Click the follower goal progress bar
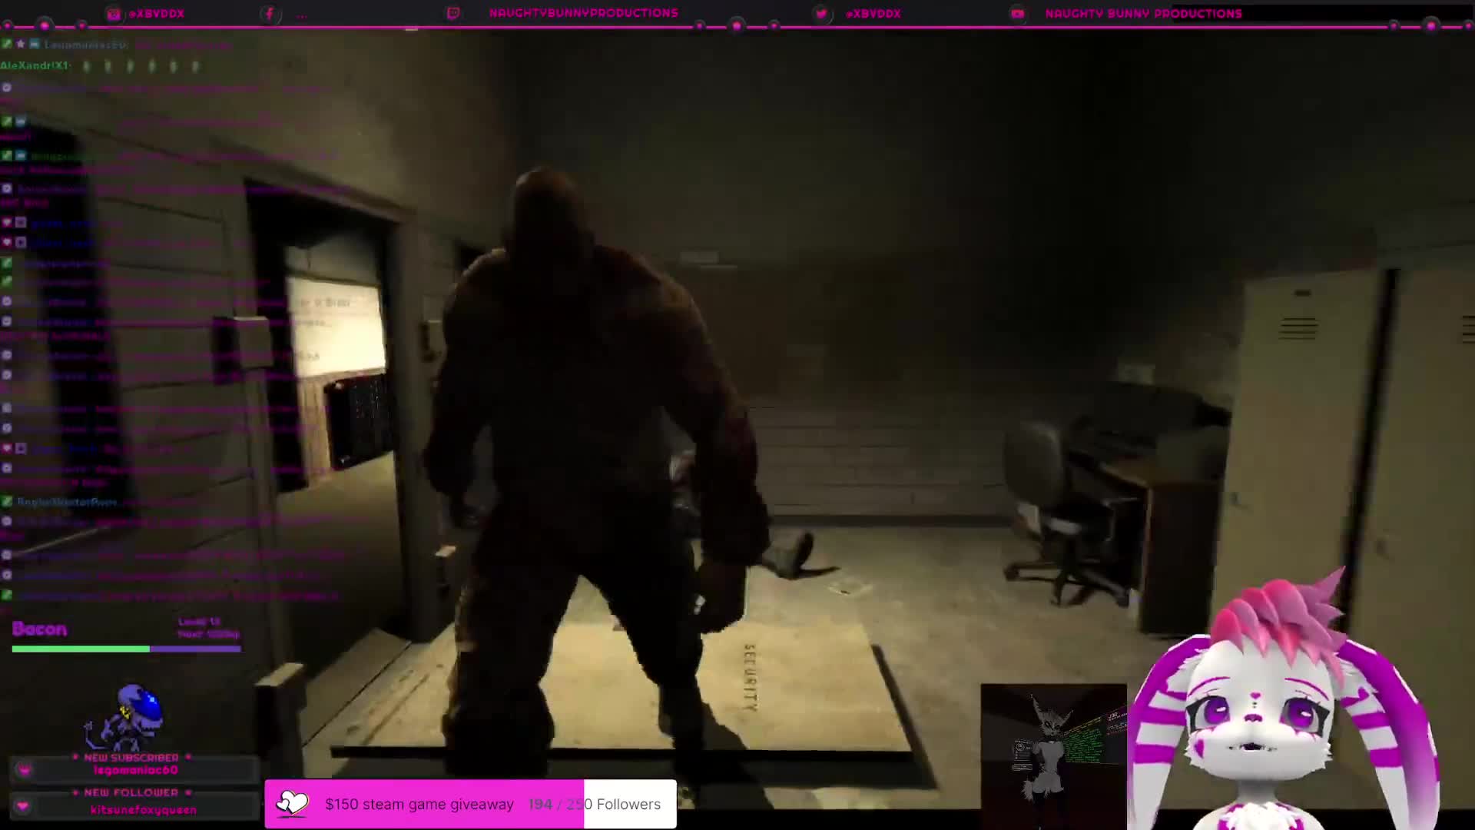1475x830 pixels. tap(470, 804)
